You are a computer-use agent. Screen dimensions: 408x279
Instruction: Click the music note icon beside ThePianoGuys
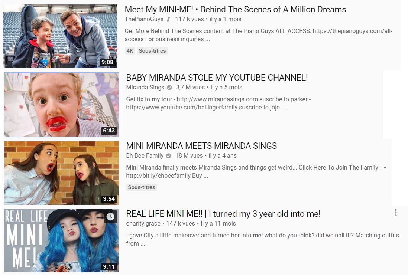pyautogui.click(x=168, y=19)
